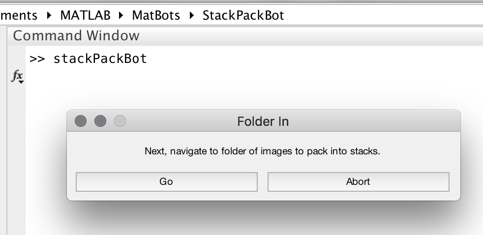Click empty address bar area after StackPackBot
The width and height of the screenshot is (483, 235).
(x=384, y=15)
